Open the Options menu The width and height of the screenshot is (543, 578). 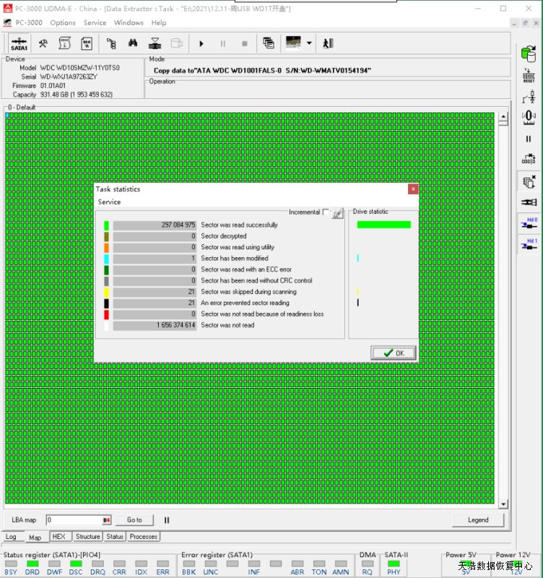pyautogui.click(x=63, y=22)
